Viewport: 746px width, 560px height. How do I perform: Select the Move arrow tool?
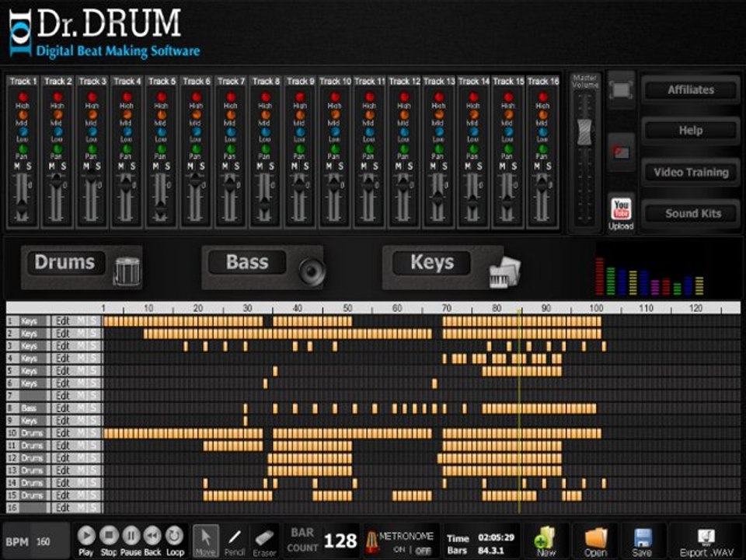tap(206, 541)
